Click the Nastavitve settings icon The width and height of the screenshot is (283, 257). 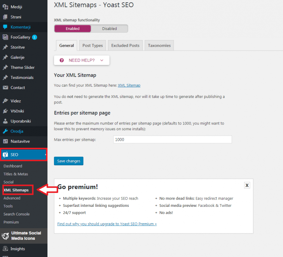coord(5,141)
